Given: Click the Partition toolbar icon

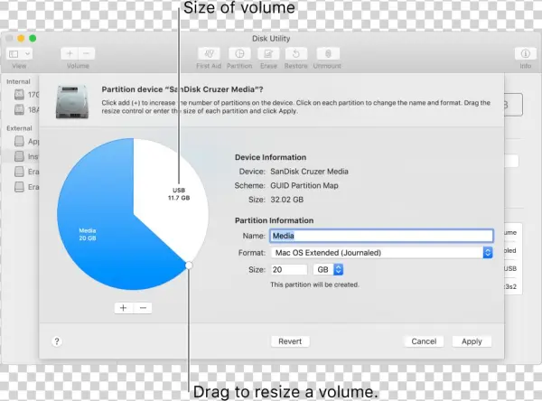Looking at the screenshot, I should click(x=239, y=54).
